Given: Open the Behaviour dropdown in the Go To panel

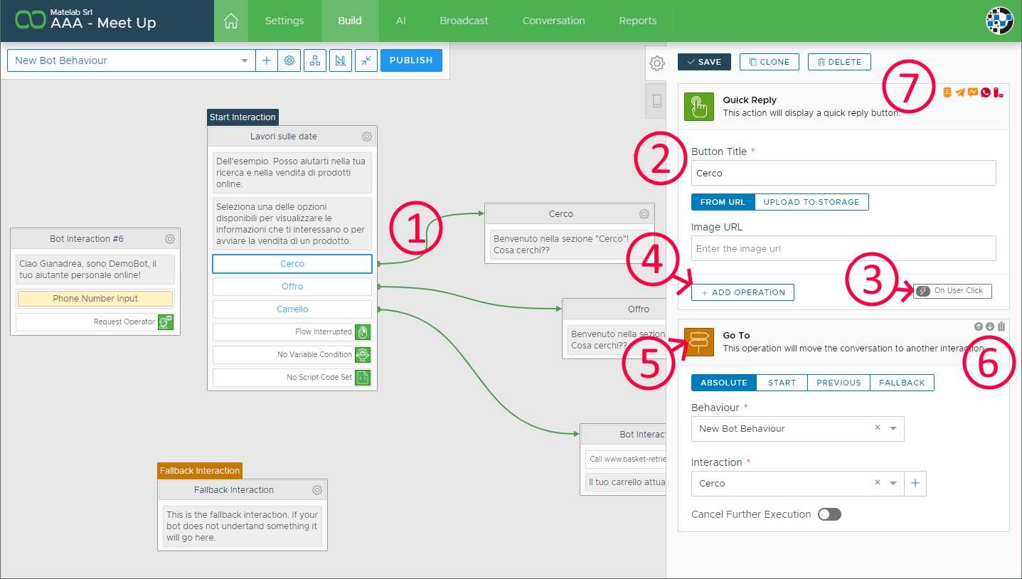Looking at the screenshot, I should (893, 429).
